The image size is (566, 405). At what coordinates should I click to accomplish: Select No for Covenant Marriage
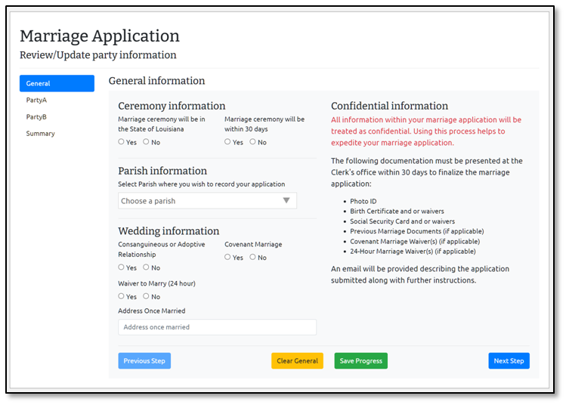pyautogui.click(x=253, y=257)
